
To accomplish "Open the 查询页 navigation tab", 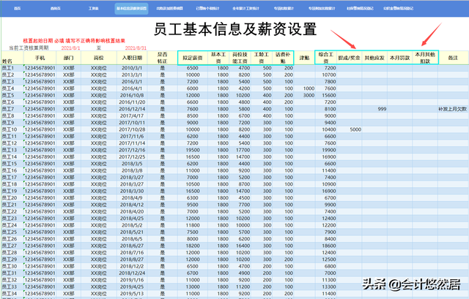I will click(56, 8).
